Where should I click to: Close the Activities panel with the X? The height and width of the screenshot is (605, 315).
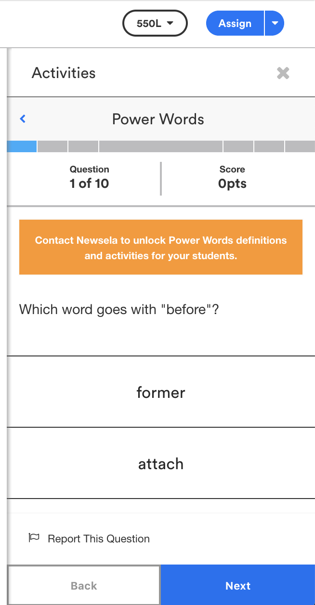[283, 73]
